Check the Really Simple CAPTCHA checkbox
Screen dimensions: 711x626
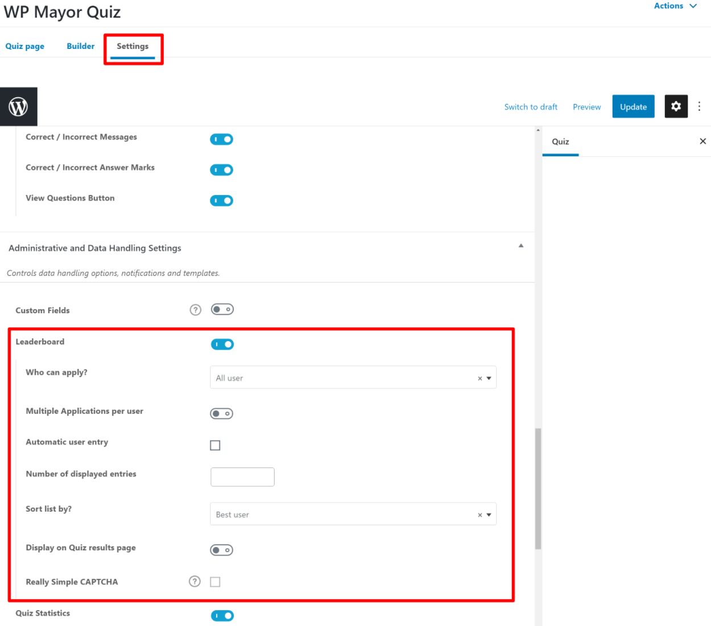point(215,582)
